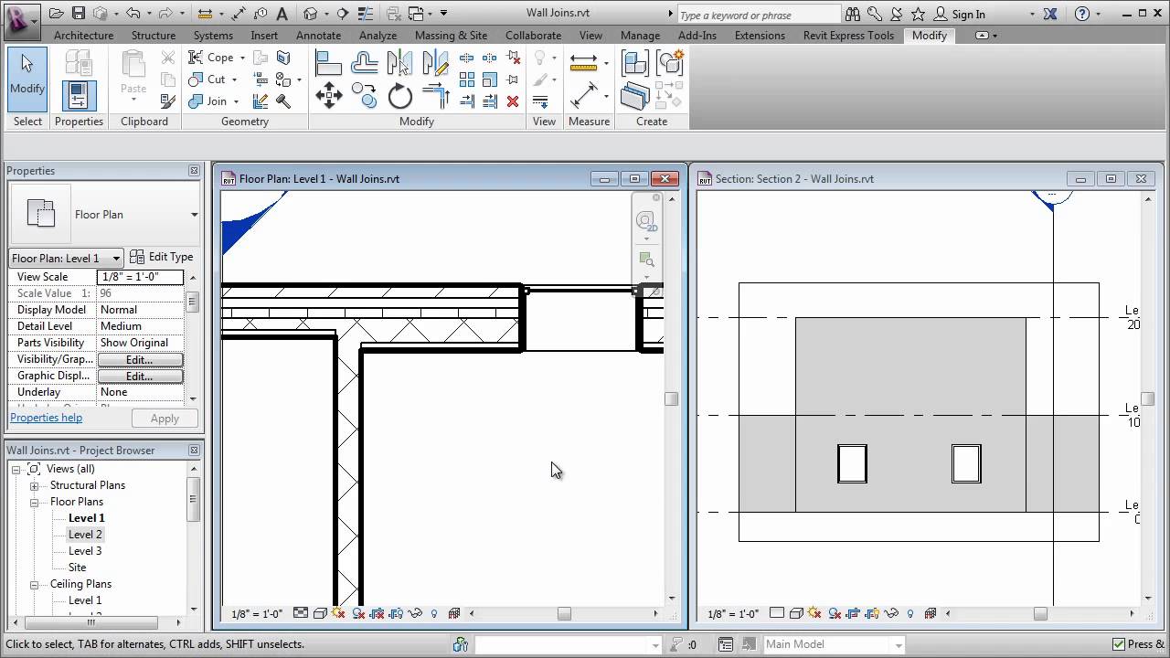Screen dimensions: 1170x658
Task: Open the sun path toggle in view controls
Action: coord(338,613)
